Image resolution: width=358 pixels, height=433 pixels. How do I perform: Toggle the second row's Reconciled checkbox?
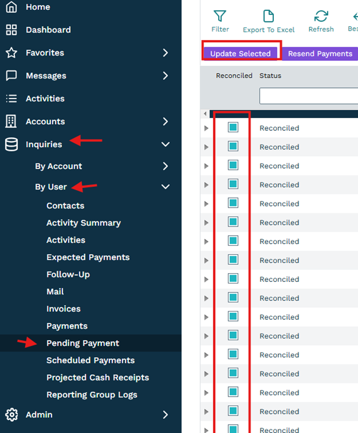click(x=233, y=147)
